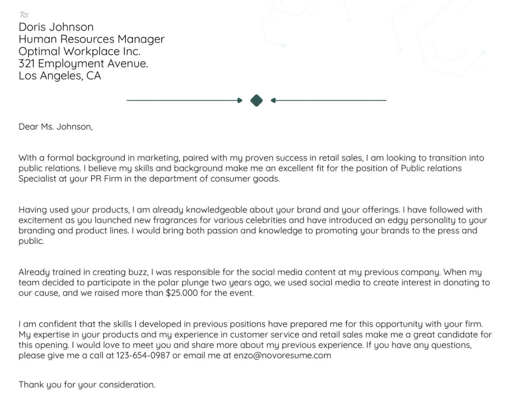The height and width of the screenshot is (400, 516).
Task: Click the 321 Employment Avenue address
Action: click(83, 63)
